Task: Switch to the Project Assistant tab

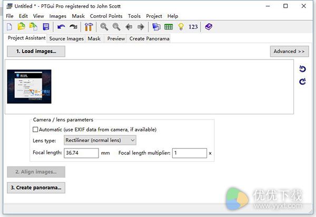Action: pyautogui.click(x=26, y=38)
